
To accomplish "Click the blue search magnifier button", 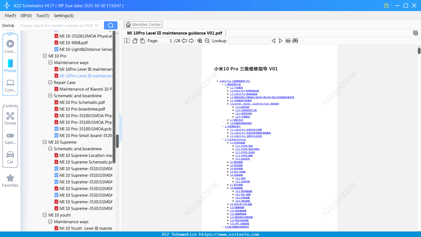I will pos(111,25).
